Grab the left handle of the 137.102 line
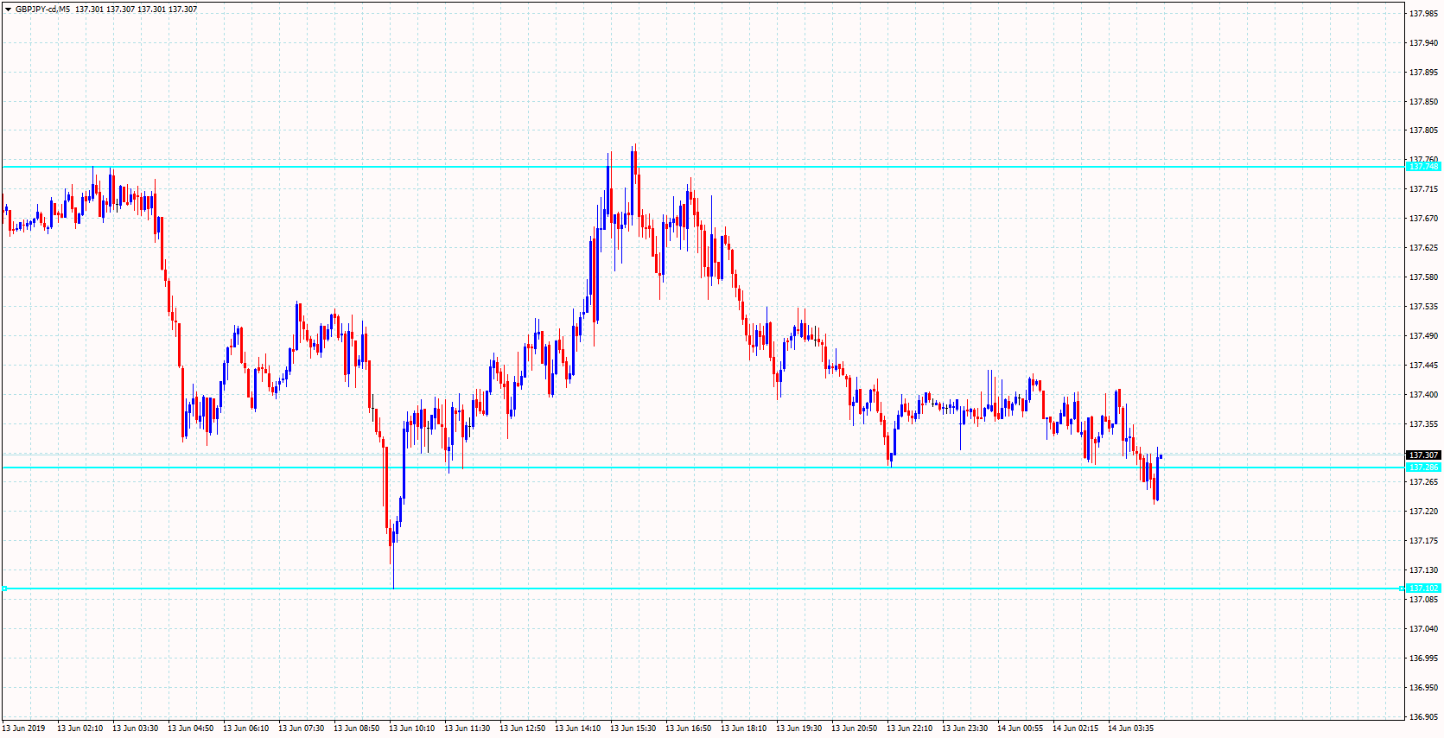Image resolution: width=1444 pixels, height=738 pixels. click(x=4, y=588)
